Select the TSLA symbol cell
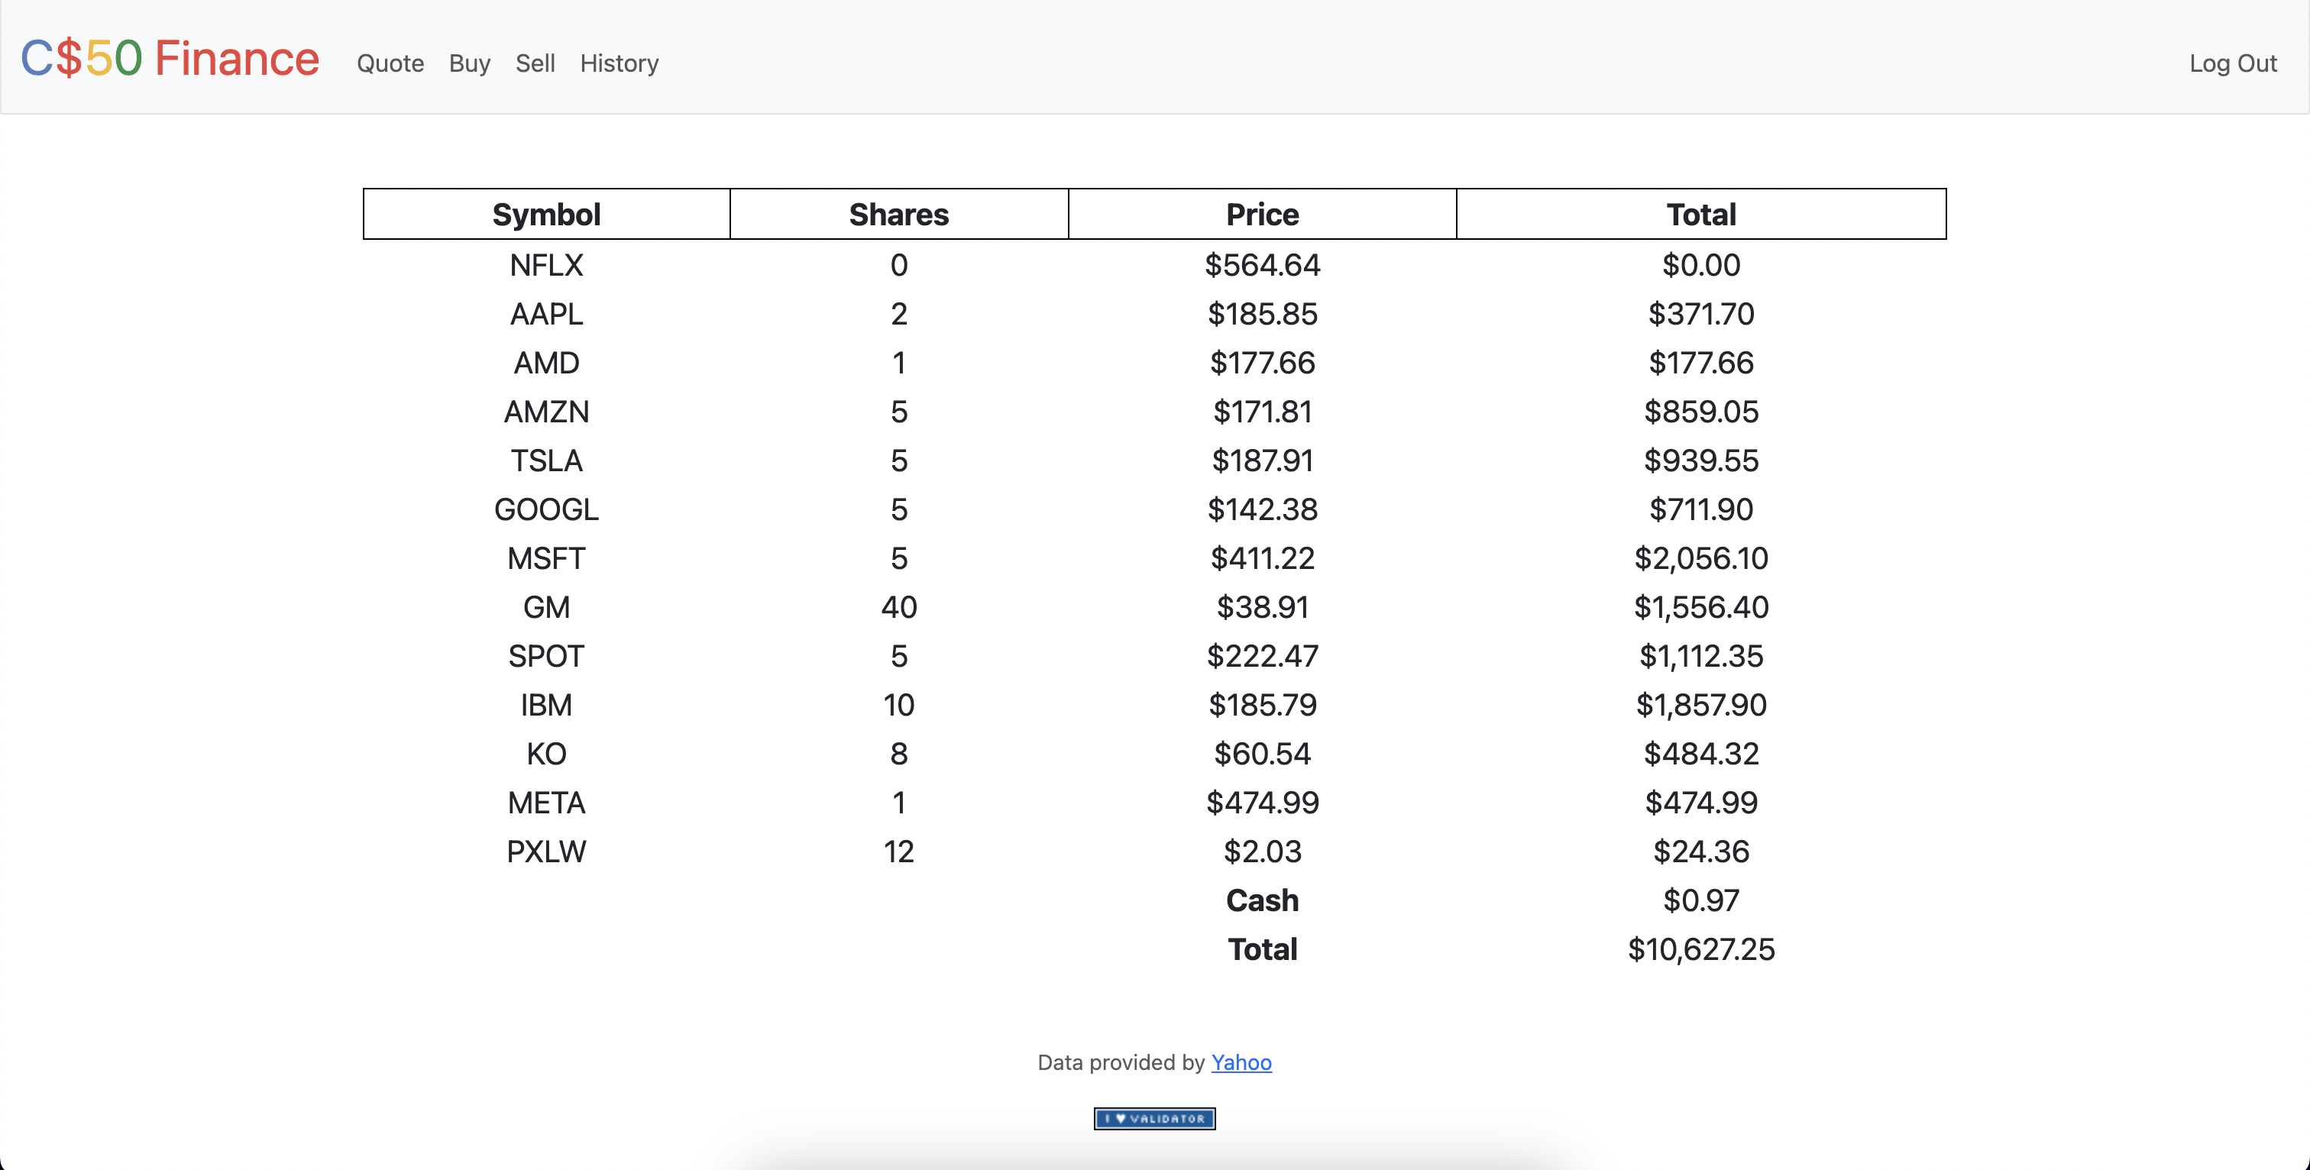 (x=546, y=460)
